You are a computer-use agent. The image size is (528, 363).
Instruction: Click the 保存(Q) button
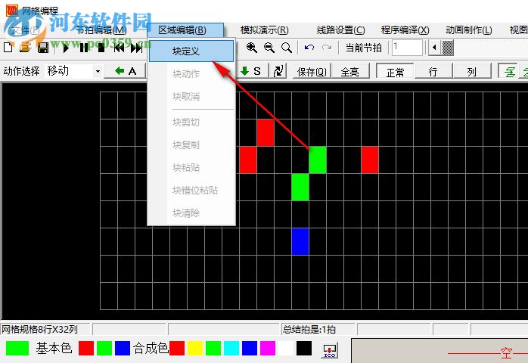click(312, 71)
